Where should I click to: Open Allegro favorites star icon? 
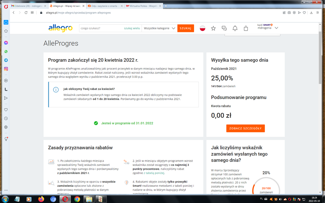coord(213,28)
